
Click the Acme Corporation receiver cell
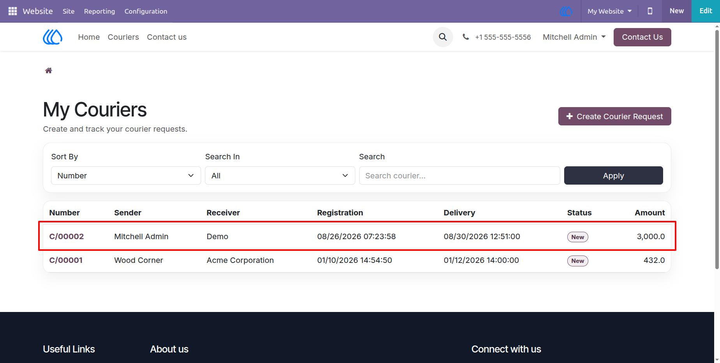[240, 260]
